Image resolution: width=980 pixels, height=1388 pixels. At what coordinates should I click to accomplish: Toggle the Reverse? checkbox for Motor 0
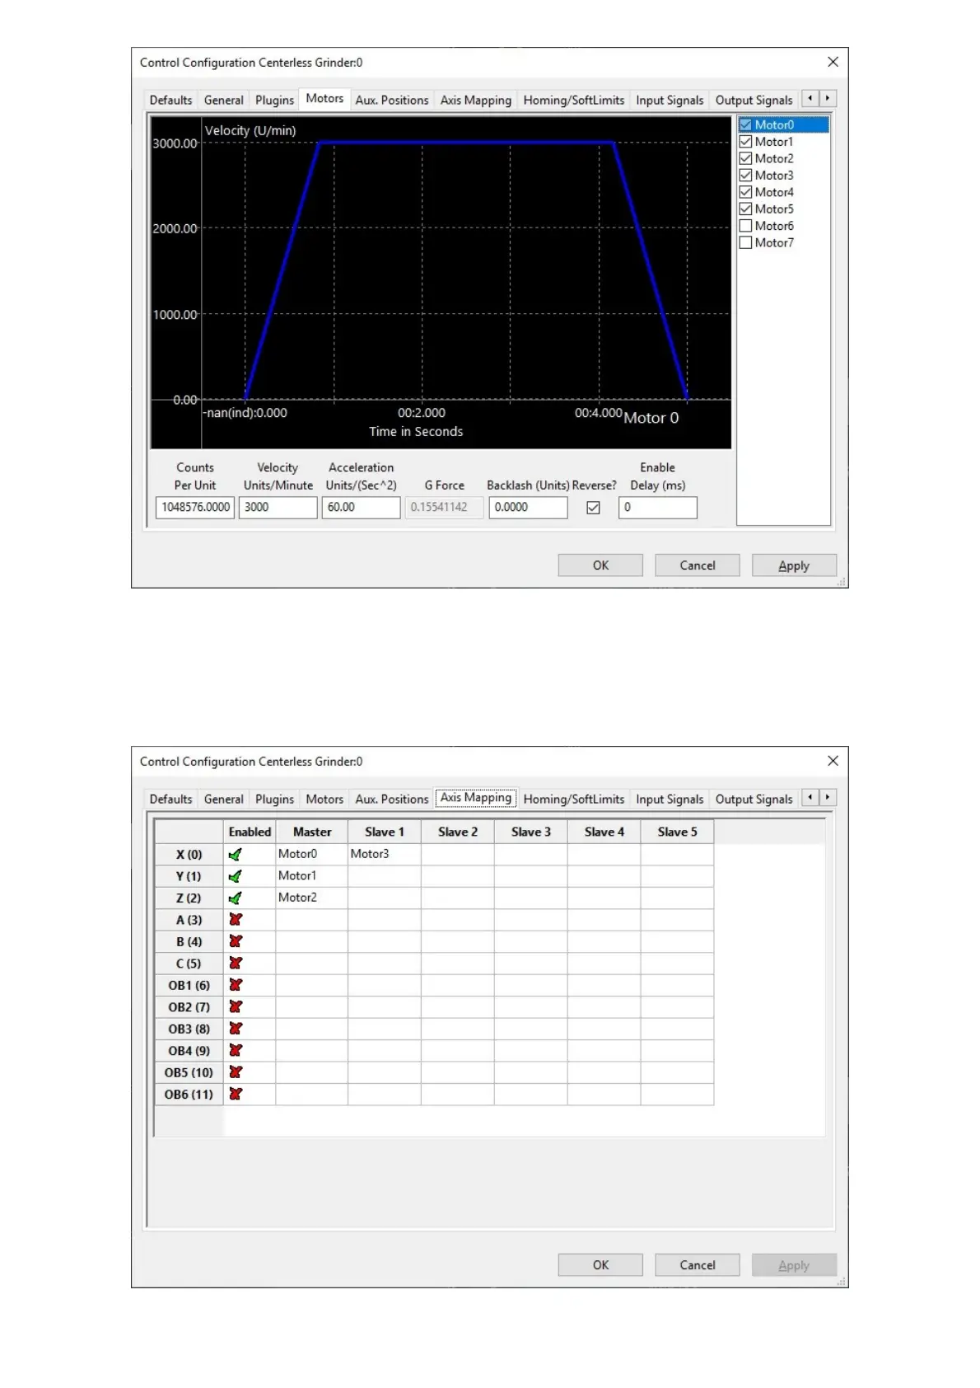pyautogui.click(x=593, y=508)
